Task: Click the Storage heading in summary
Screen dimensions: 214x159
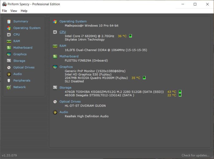Action: click(x=65, y=88)
